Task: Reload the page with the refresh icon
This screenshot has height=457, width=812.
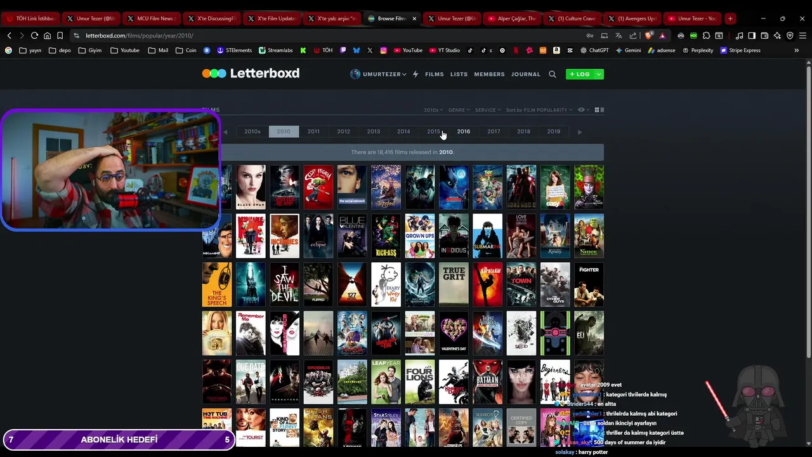Action: [x=34, y=36]
